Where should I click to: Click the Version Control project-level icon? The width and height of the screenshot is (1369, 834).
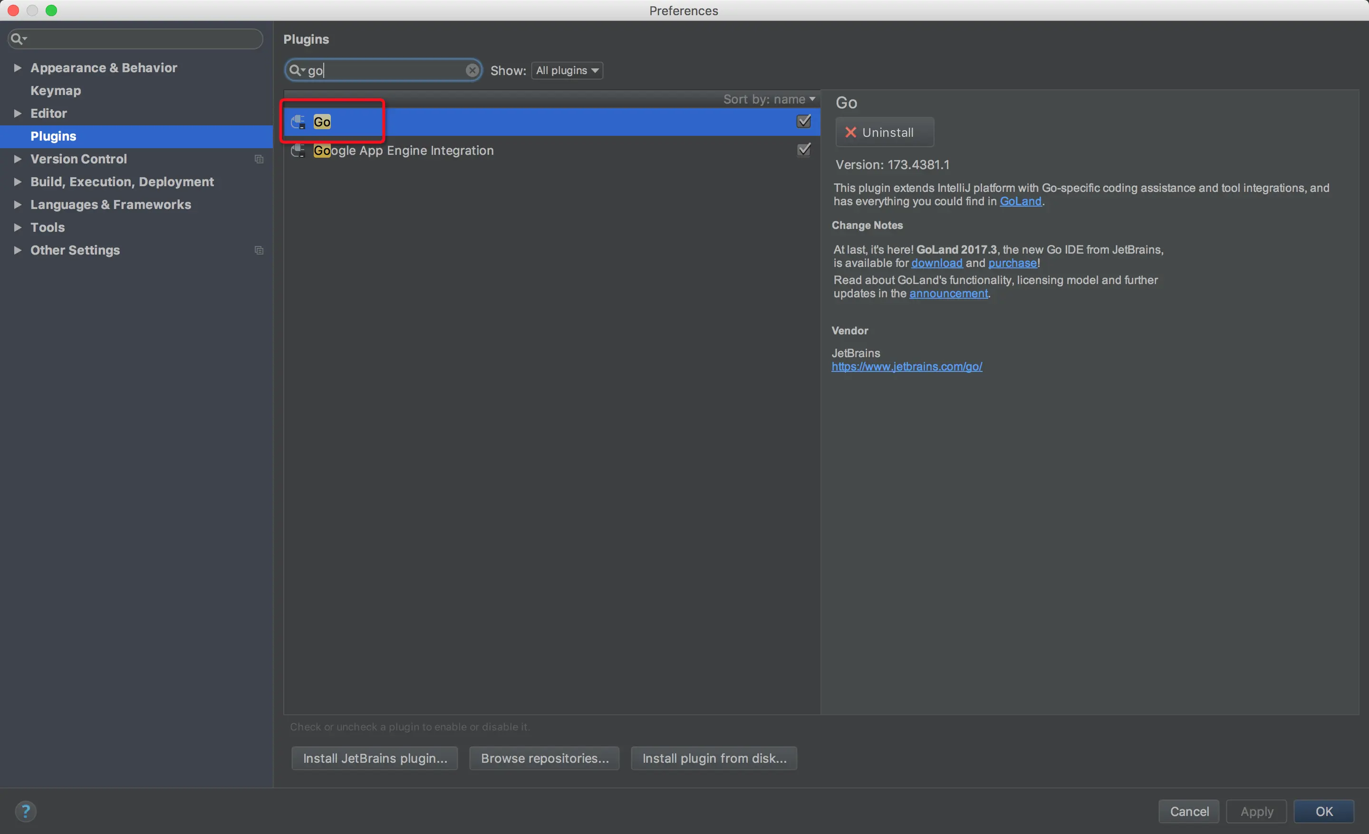[x=259, y=159]
